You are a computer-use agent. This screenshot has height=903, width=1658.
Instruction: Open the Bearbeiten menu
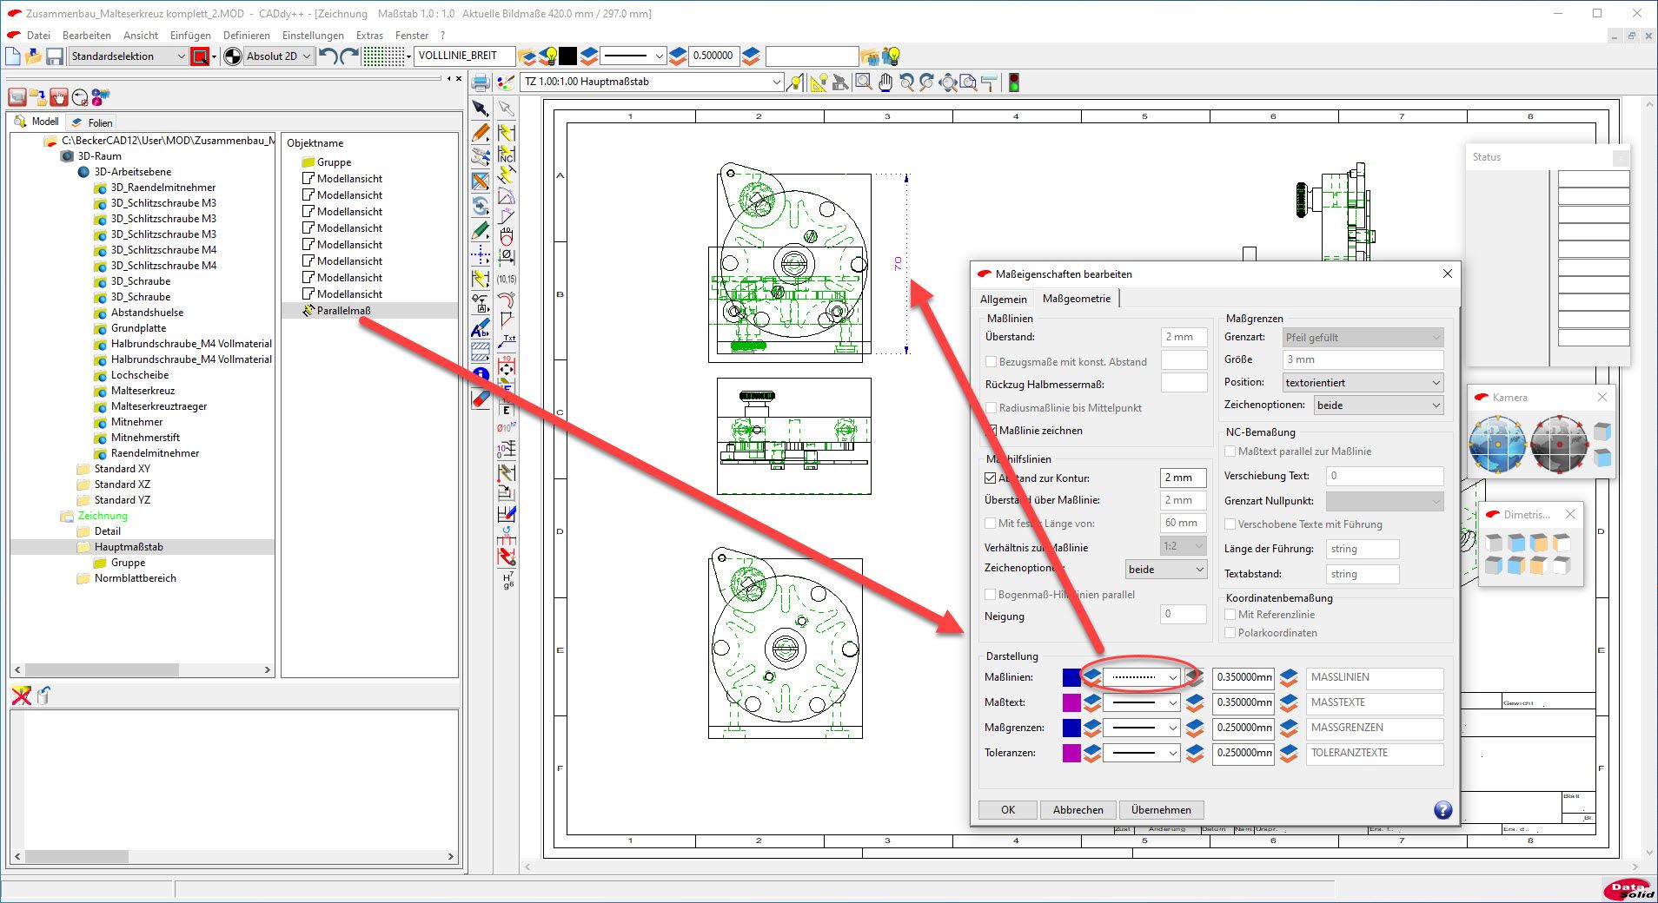coord(87,36)
